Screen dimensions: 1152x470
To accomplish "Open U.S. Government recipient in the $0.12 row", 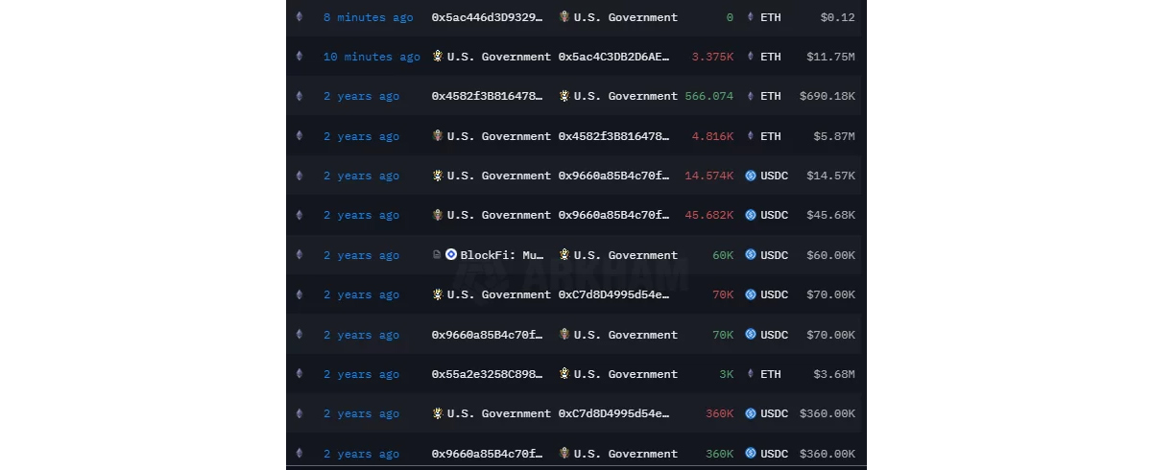I will point(626,17).
